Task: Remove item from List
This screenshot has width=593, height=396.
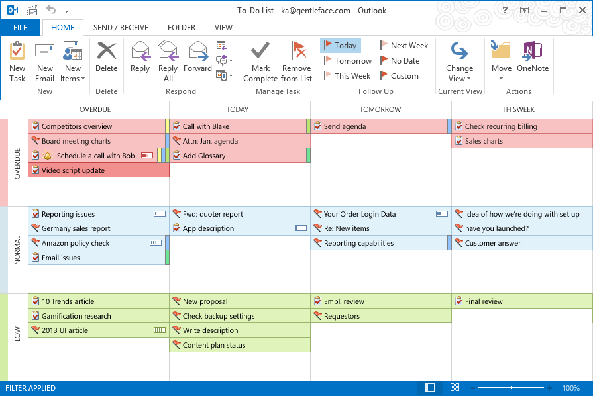Action: [x=297, y=62]
